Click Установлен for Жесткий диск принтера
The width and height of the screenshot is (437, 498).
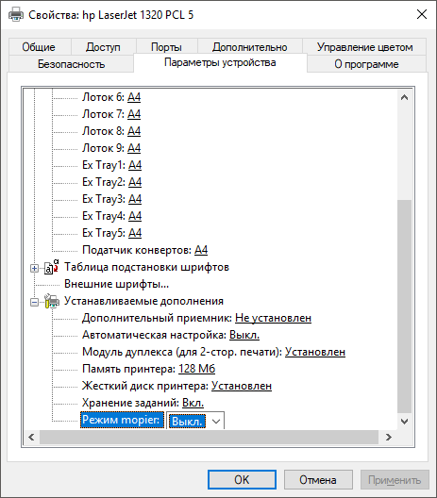tap(242, 386)
